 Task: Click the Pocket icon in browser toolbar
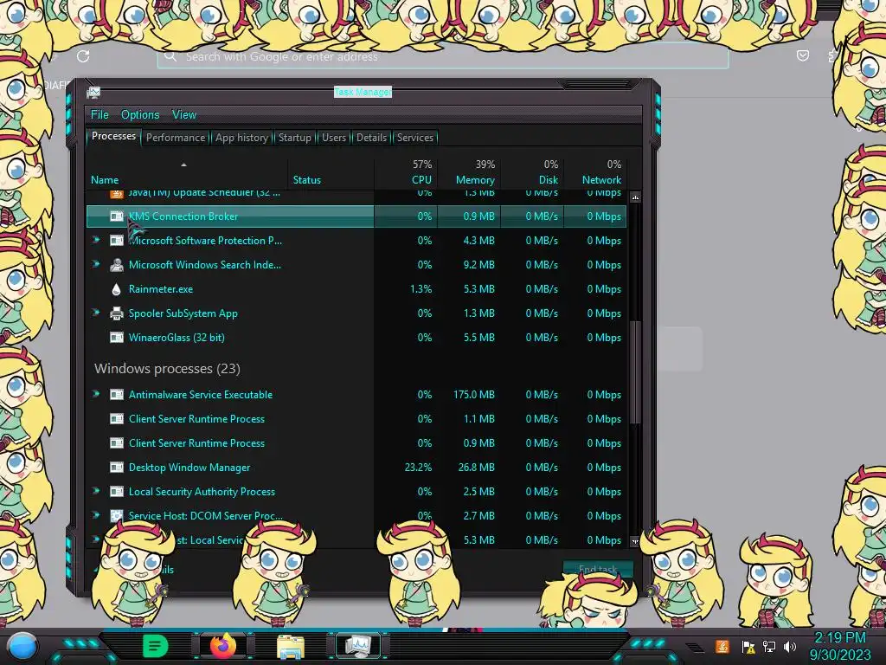[802, 55]
